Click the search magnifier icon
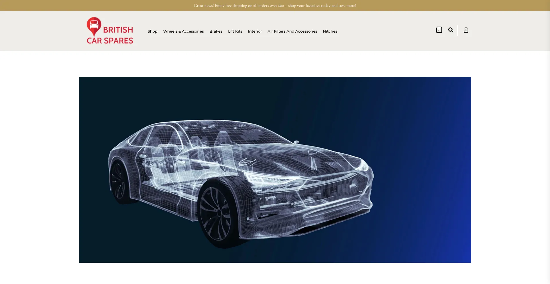 click(x=451, y=30)
